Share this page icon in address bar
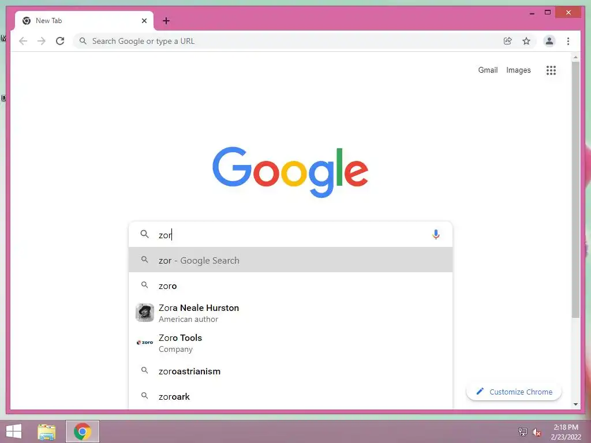This screenshot has width=591, height=443. (x=508, y=41)
